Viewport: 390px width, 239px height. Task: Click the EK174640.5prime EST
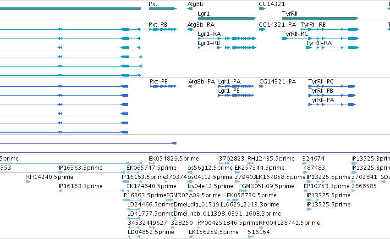click(152, 186)
